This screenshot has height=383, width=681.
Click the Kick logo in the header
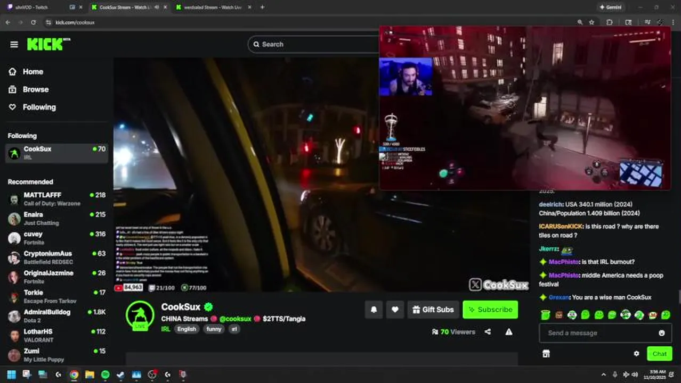coord(48,44)
